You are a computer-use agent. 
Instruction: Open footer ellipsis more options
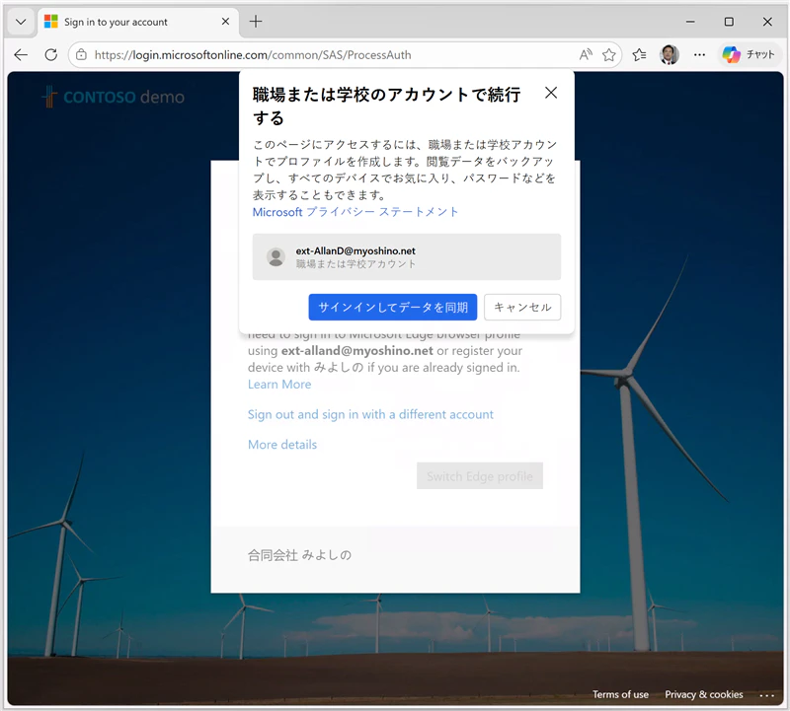coord(767,695)
